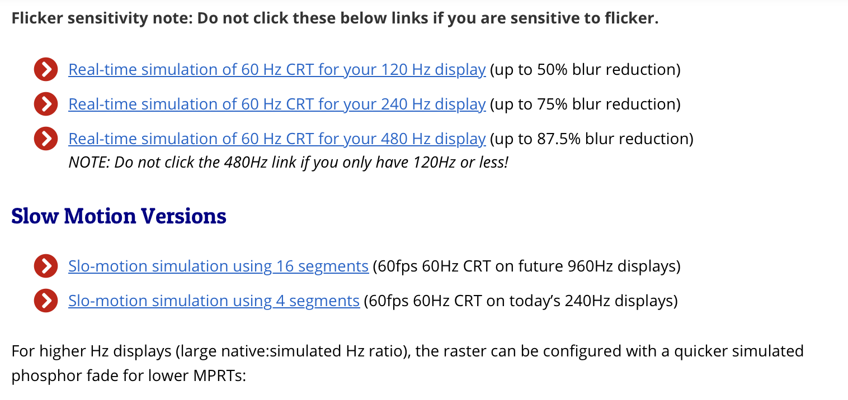The image size is (848, 400).
Task: Open 60 Hz CRT simulation for 480 Hz display
Action: click(277, 139)
